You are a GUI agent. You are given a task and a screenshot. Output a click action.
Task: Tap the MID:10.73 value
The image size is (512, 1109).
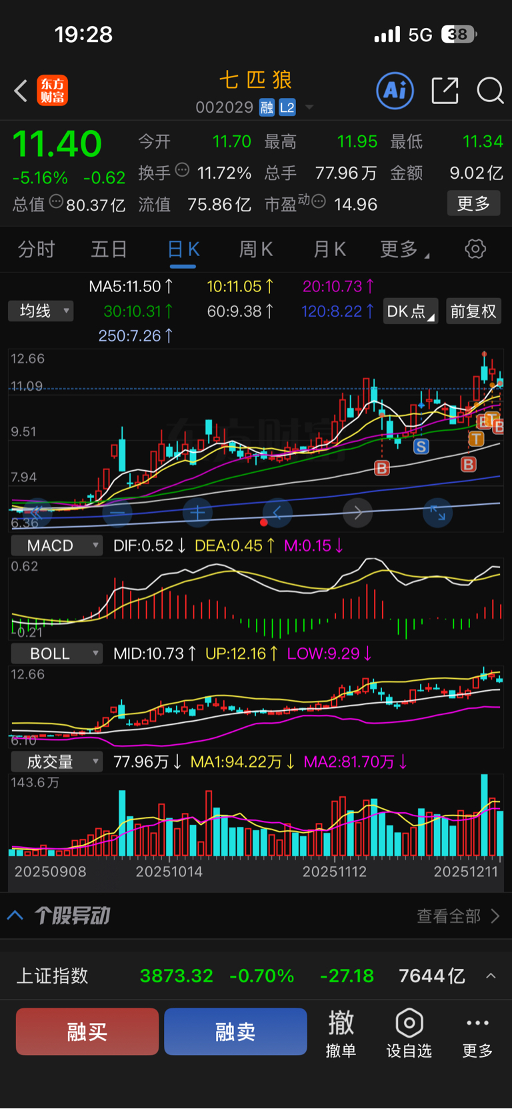[x=155, y=654]
